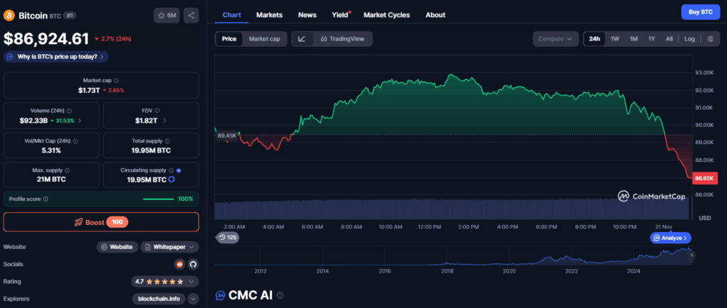Click the Buy BTC button
Viewport: 727px width, 308px height.
tap(696, 12)
